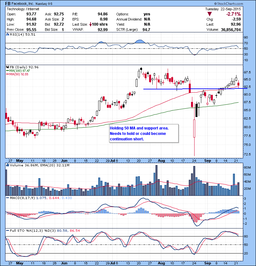
Task: Click the FB (Daily) 92.96 chart label
Action: point(24,67)
